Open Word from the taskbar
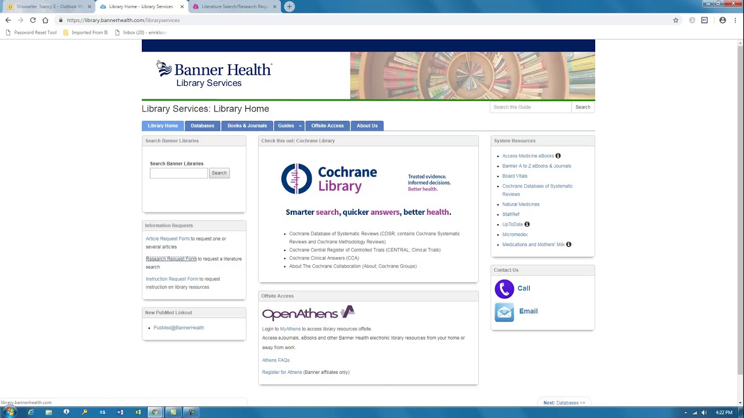This screenshot has width=744, height=418. point(120,412)
